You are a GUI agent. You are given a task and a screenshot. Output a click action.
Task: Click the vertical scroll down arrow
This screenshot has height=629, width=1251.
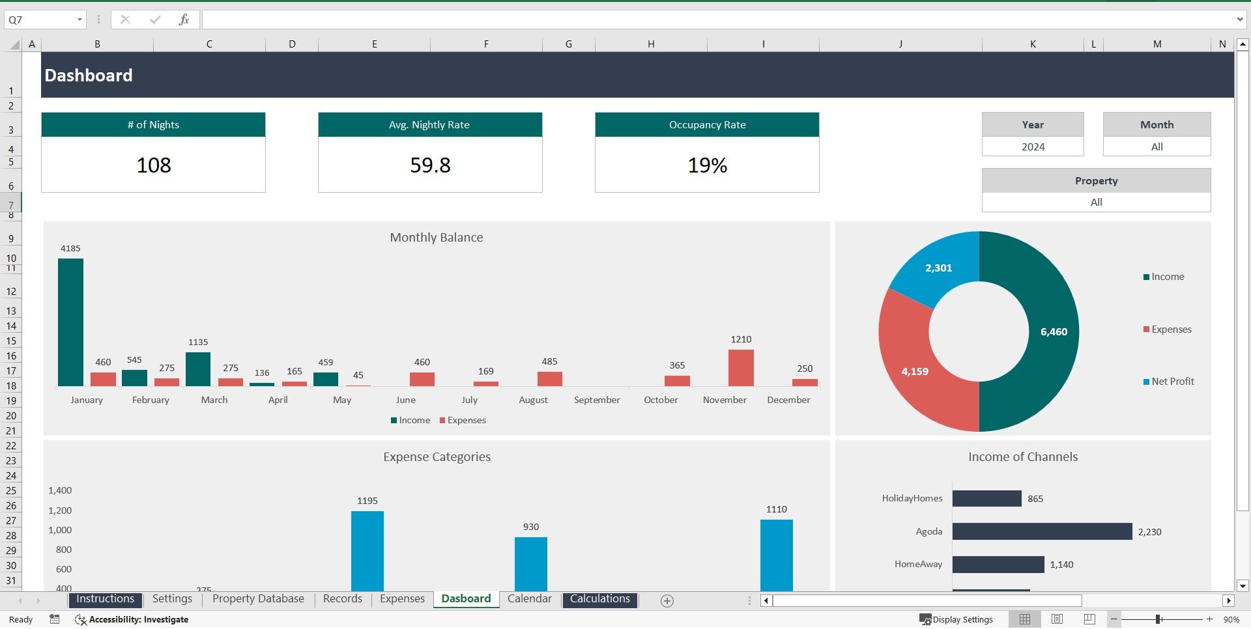click(x=1243, y=585)
